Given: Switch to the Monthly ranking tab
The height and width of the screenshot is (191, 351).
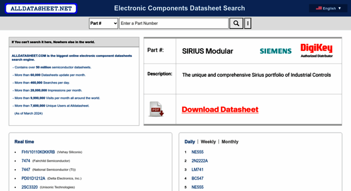Looking at the screenshot, I should pyautogui.click(x=230, y=142).
